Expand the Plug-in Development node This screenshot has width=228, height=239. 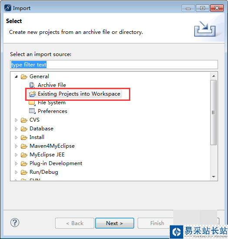(16, 163)
